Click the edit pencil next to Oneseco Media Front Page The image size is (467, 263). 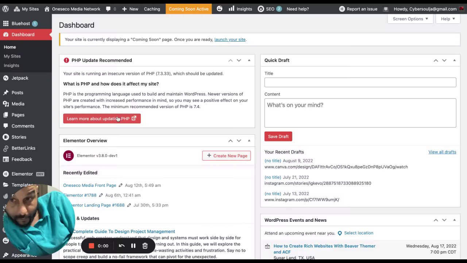point(120,185)
